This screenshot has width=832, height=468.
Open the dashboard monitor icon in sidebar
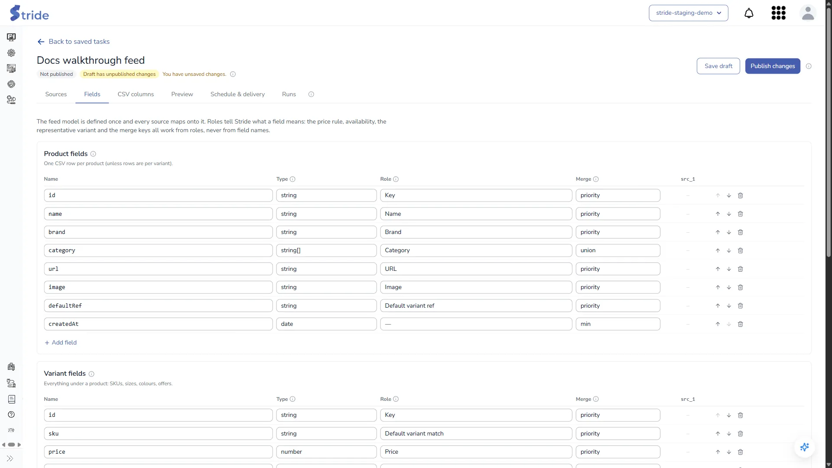pyautogui.click(x=11, y=37)
